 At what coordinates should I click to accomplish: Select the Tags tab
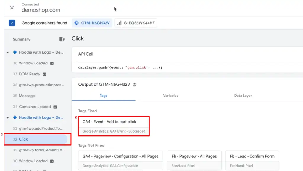[104, 96]
